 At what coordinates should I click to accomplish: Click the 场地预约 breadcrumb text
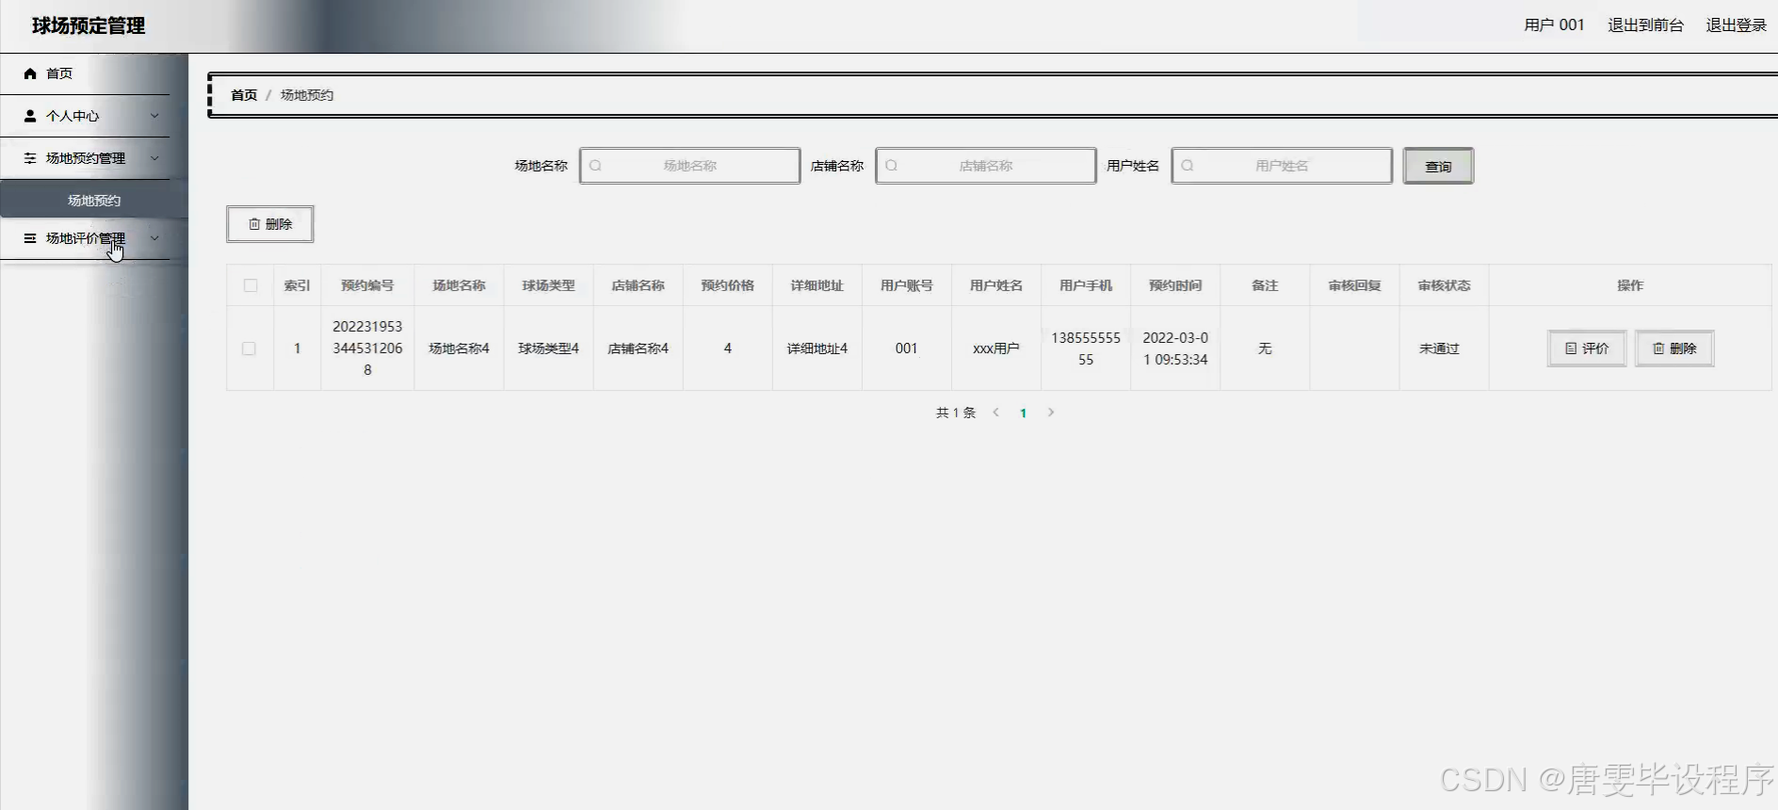[x=307, y=95]
